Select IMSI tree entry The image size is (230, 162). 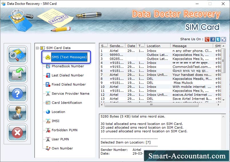(55, 121)
